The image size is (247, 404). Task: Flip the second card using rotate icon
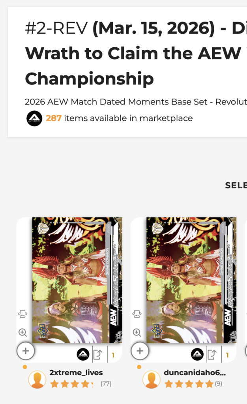coord(137,314)
